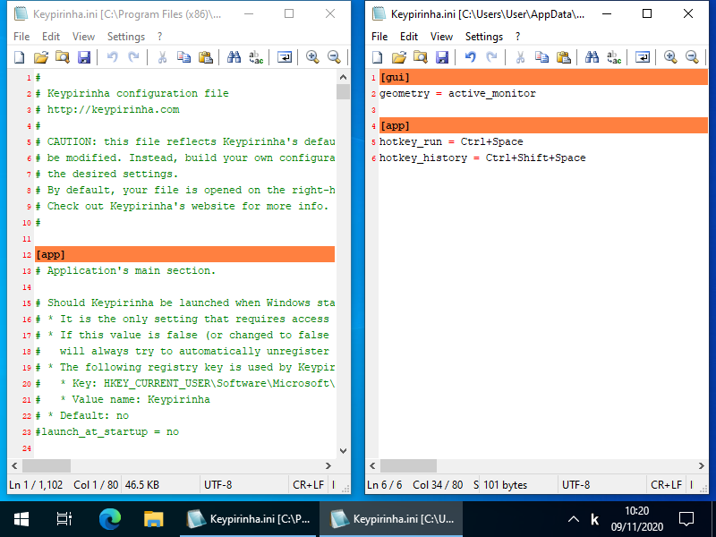Click Copy icon in right window toolbar
Screen dimensions: 716x537
541,57
